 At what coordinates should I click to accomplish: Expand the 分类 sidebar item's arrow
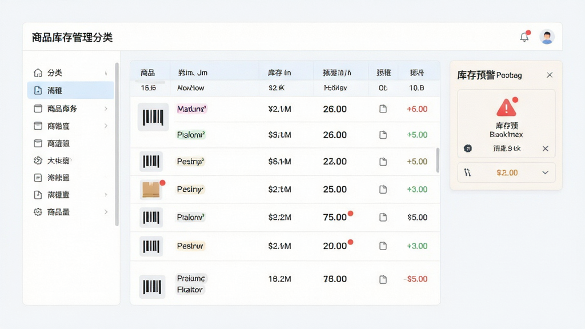106,73
